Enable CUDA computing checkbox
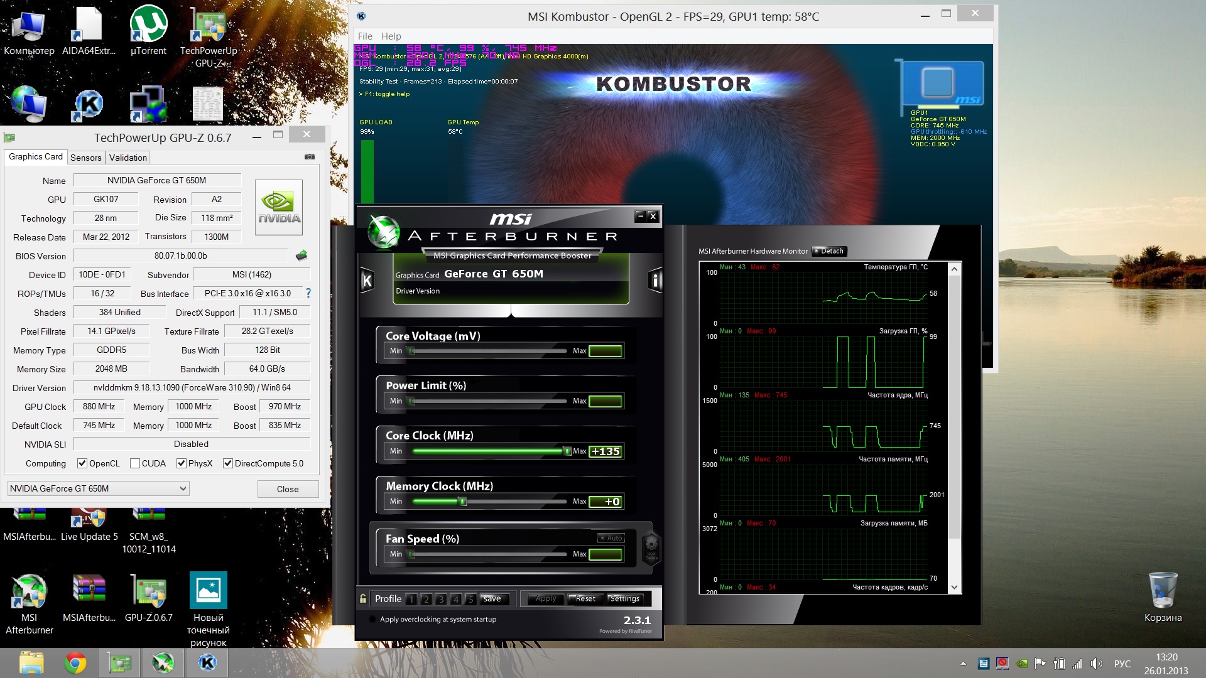 (135, 463)
